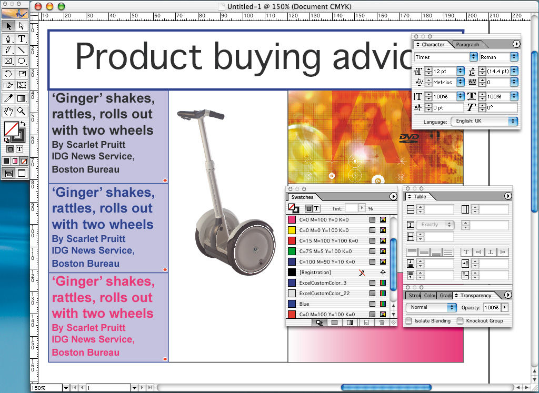Screen dimensions: 539x393
Task: Select the Rotate tool
Action: pos(8,74)
